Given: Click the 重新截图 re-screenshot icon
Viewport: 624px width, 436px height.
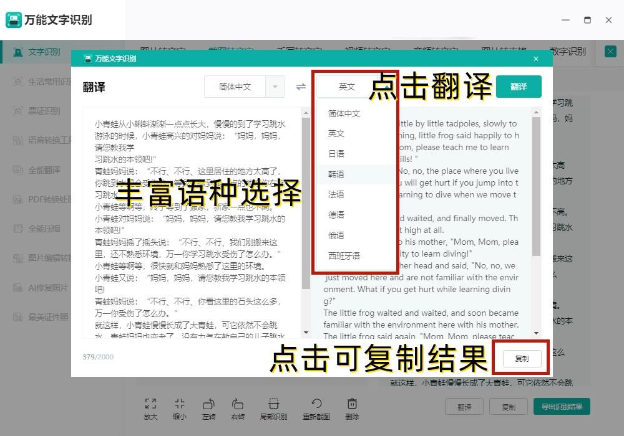Looking at the screenshot, I should [x=316, y=404].
